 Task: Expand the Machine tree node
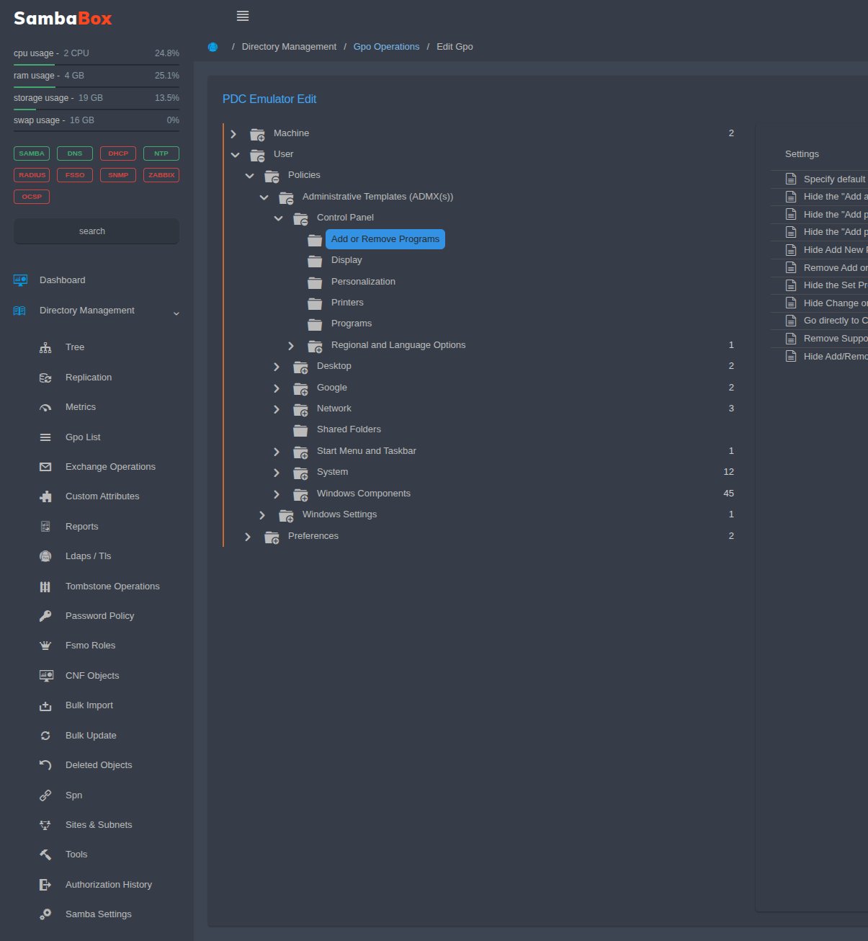point(233,134)
